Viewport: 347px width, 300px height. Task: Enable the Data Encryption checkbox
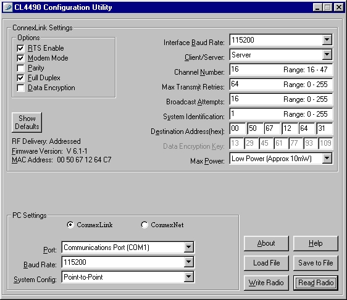pyautogui.click(x=20, y=88)
